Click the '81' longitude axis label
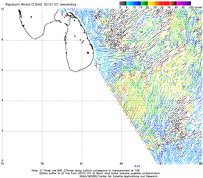Screen dimensions: 203x178 [x=81, y=164]
